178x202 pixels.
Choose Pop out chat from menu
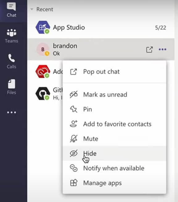coord(114,72)
